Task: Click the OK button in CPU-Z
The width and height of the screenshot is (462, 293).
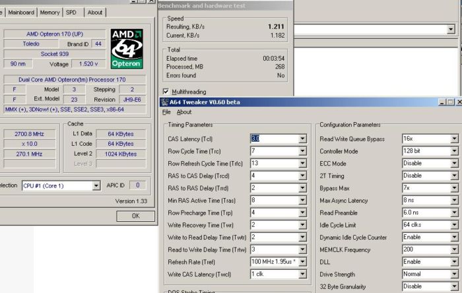Action: pyautogui.click(x=135, y=216)
